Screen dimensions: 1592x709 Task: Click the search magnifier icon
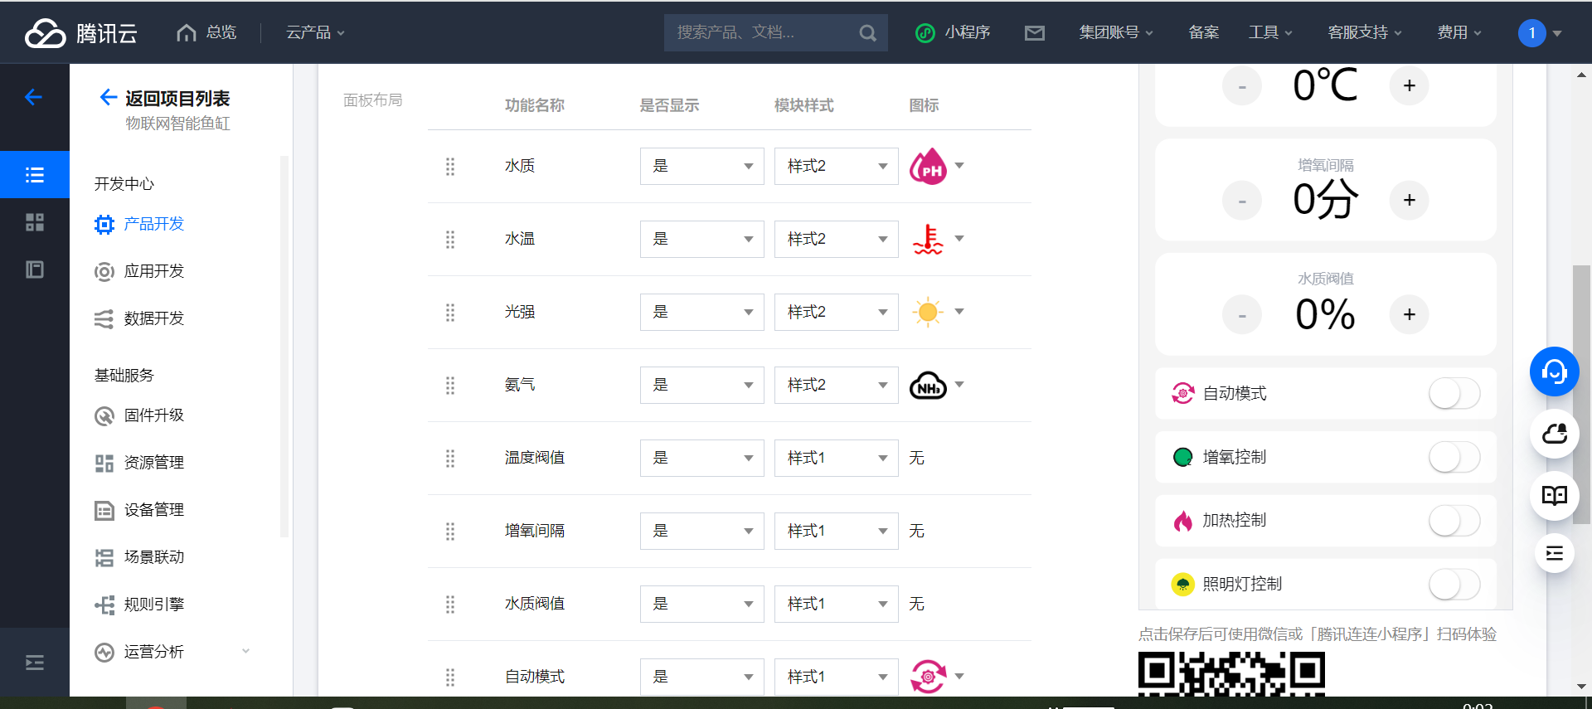[x=867, y=33]
